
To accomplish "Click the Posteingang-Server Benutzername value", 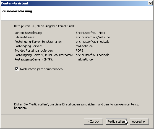I will [93, 42].
